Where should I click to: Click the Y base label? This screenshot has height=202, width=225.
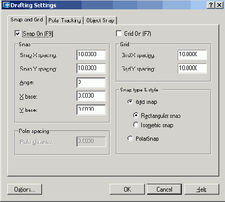[28, 110]
